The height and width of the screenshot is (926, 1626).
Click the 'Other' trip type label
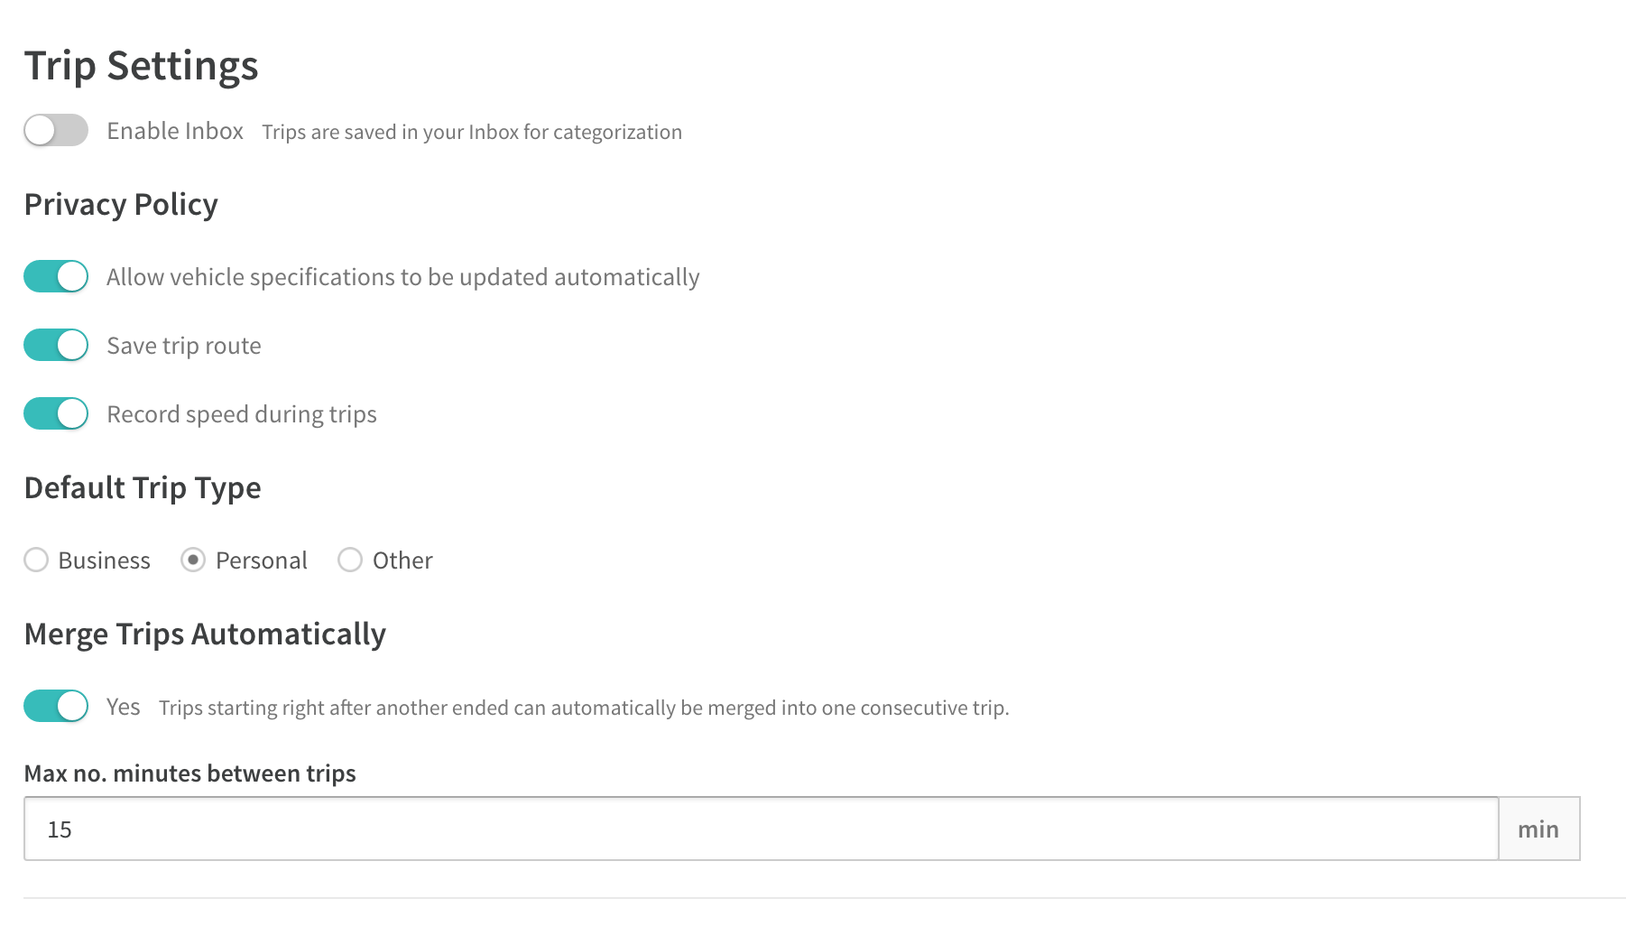402,560
